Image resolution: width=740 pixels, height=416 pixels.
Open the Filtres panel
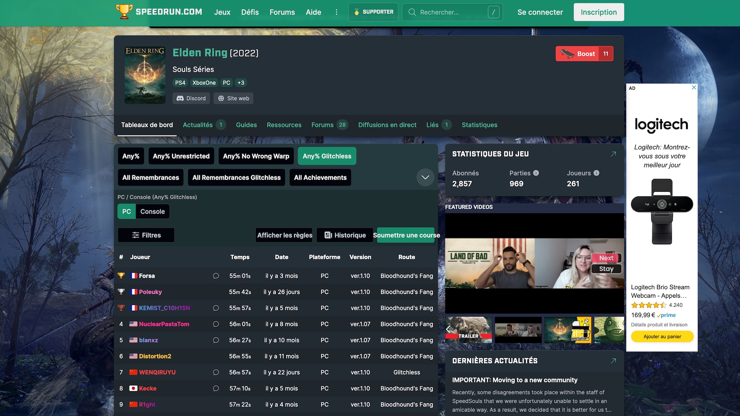(146, 235)
